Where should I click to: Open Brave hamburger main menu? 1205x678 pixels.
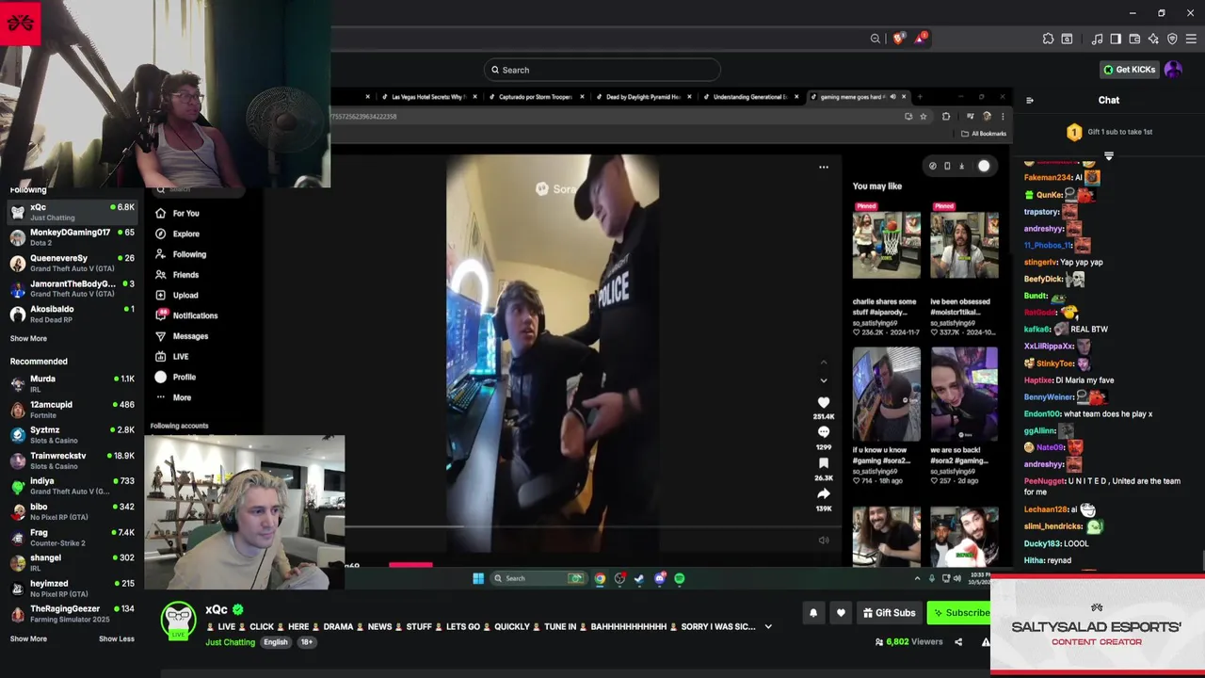click(x=1191, y=39)
